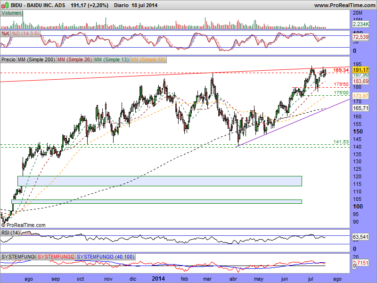Select the red SYSTEMFUNGI2 label

pyautogui.click(x=56, y=257)
